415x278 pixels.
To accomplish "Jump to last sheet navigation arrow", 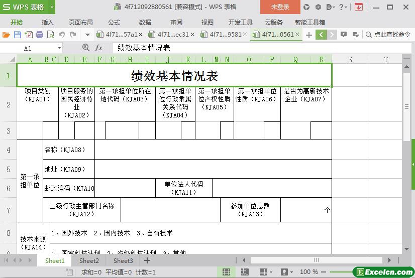I will pyautogui.click(x=31, y=260).
